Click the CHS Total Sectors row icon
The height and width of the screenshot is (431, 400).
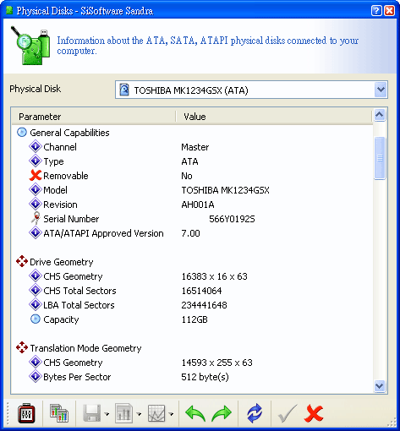pos(36,291)
